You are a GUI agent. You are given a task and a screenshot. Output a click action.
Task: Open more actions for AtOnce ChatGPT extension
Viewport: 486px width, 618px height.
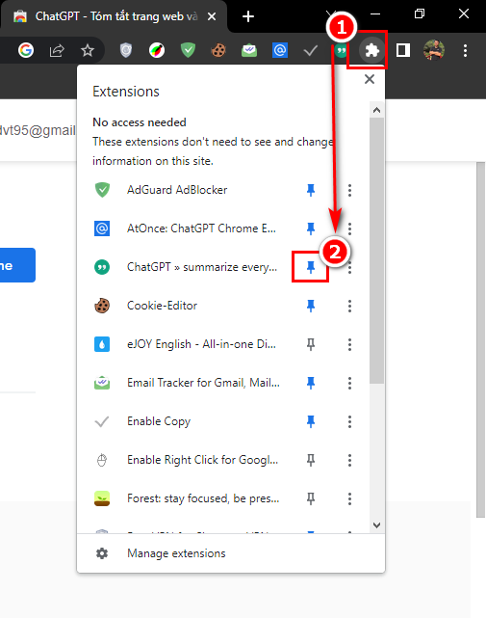point(349,228)
